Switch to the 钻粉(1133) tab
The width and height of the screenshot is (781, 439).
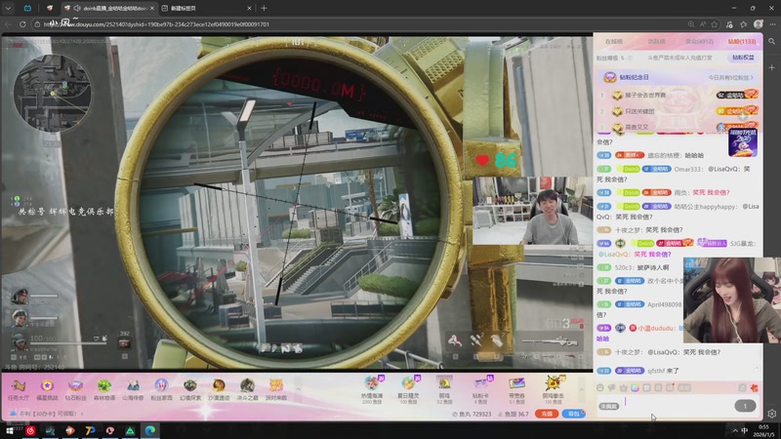742,42
